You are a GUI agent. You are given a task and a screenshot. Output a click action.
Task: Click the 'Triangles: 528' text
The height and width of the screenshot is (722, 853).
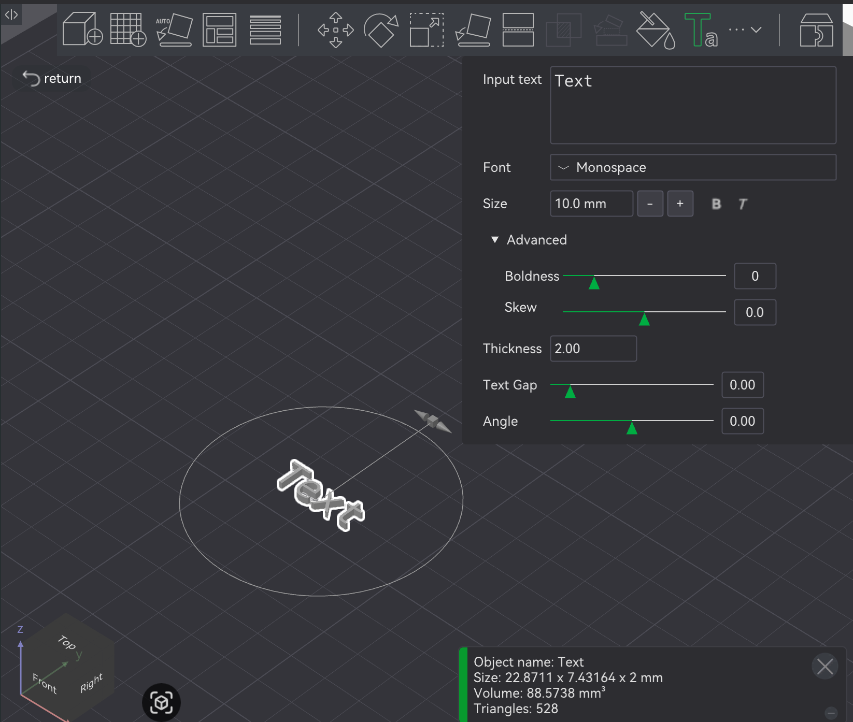pos(516,709)
